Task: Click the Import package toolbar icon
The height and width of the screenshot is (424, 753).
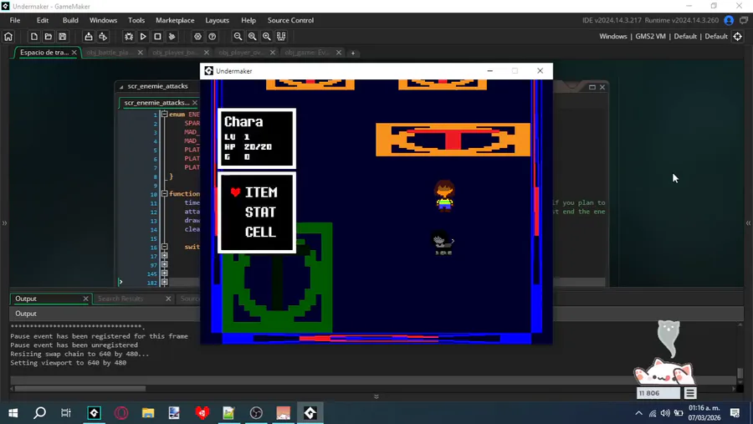Action: 103,37
